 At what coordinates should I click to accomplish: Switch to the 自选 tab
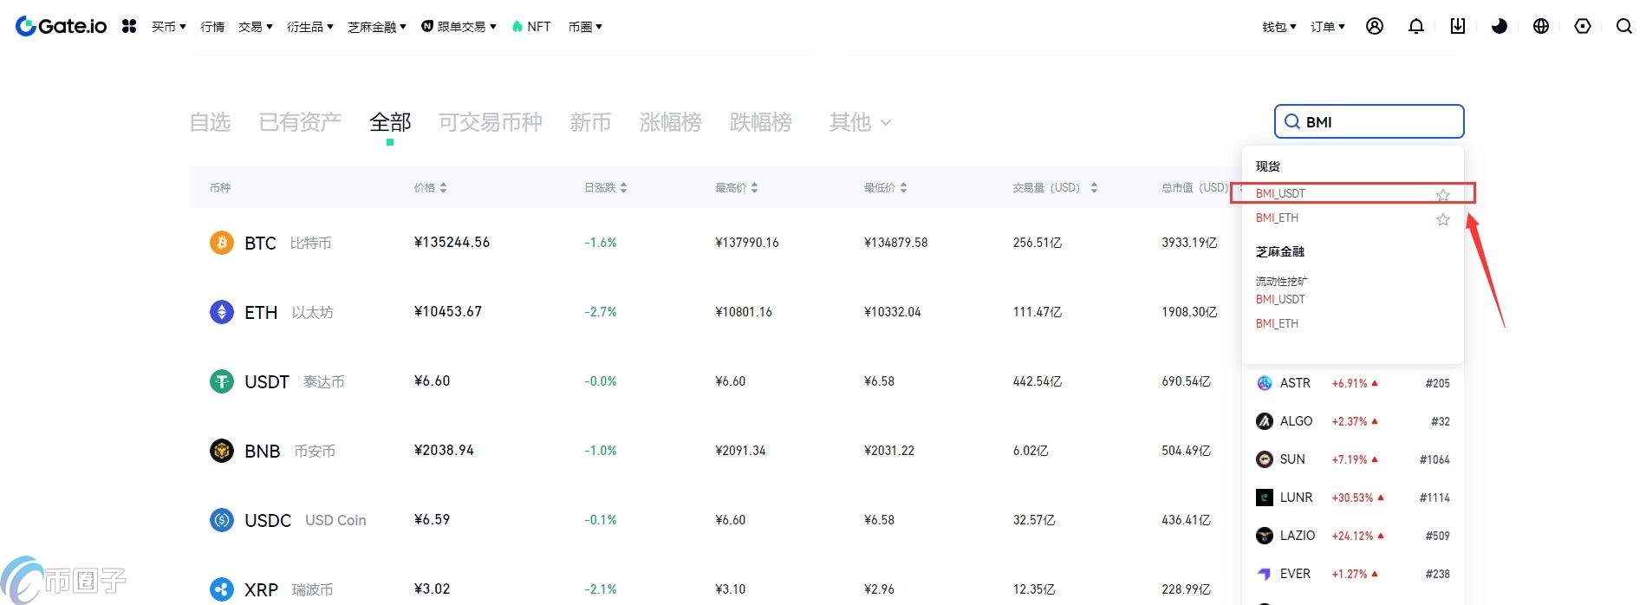(x=210, y=122)
